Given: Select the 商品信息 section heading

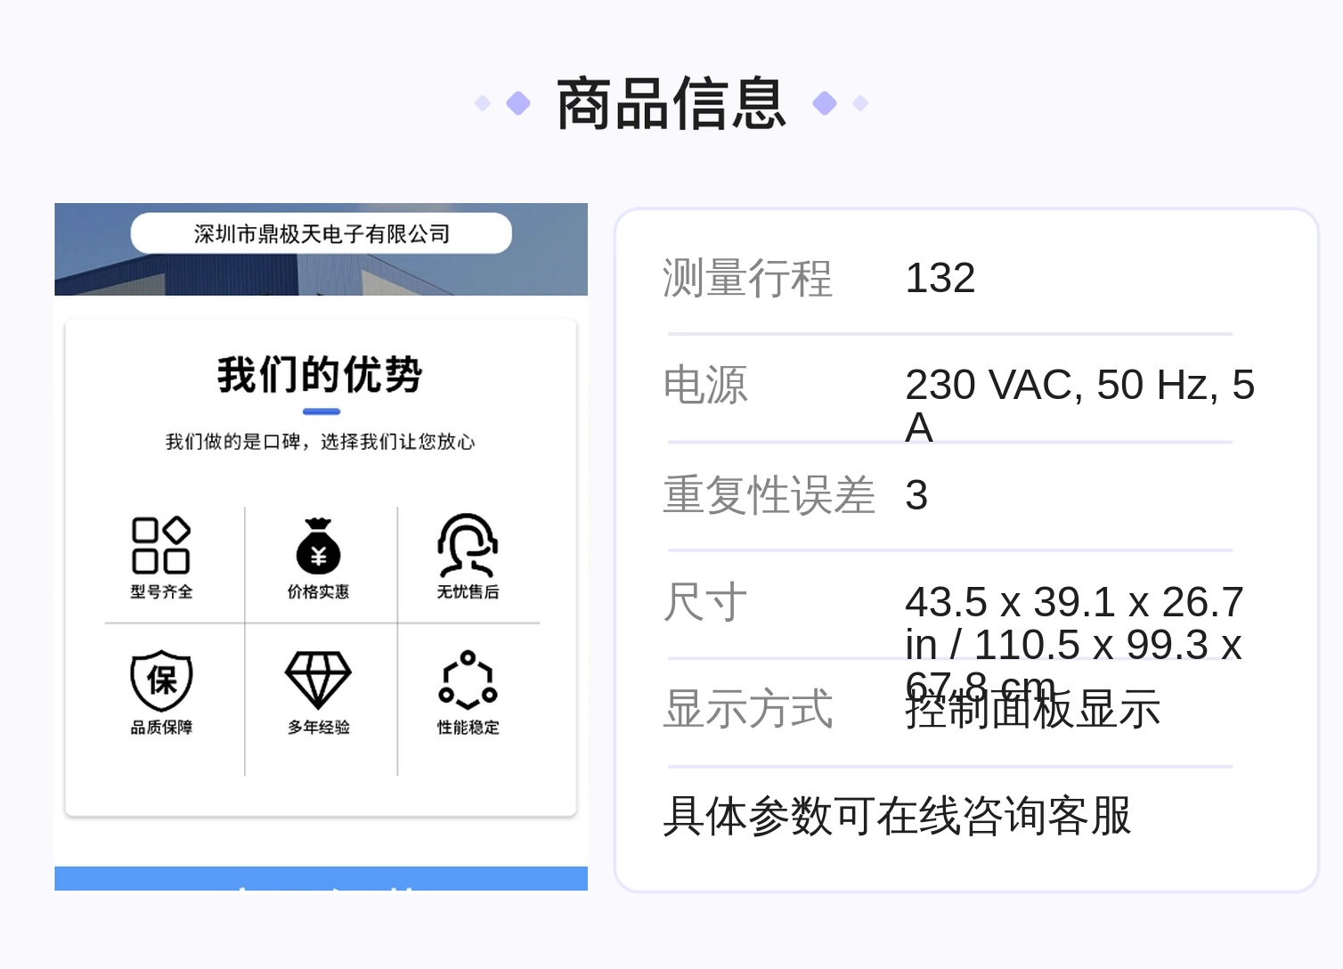Looking at the screenshot, I should coord(671,104).
